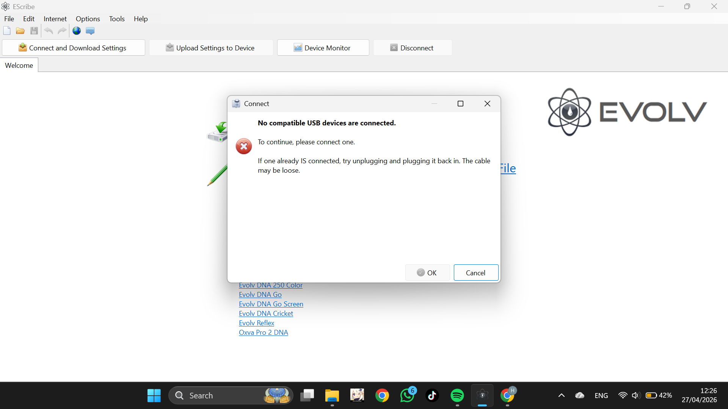Click Connect and Download Settings button
Viewport: 728px width, 409px height.
74,48
